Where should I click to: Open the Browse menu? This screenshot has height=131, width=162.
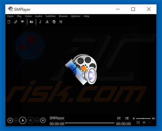[63, 16]
